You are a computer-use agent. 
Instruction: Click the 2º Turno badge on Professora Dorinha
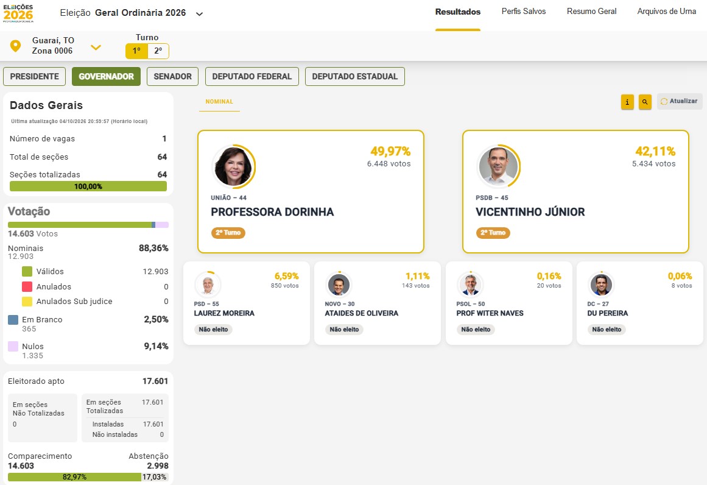pyautogui.click(x=228, y=233)
